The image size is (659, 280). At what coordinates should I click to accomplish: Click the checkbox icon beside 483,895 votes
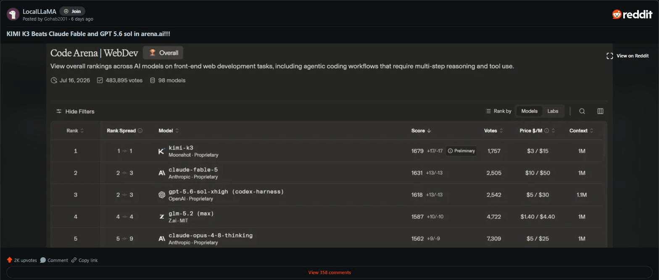click(x=100, y=80)
